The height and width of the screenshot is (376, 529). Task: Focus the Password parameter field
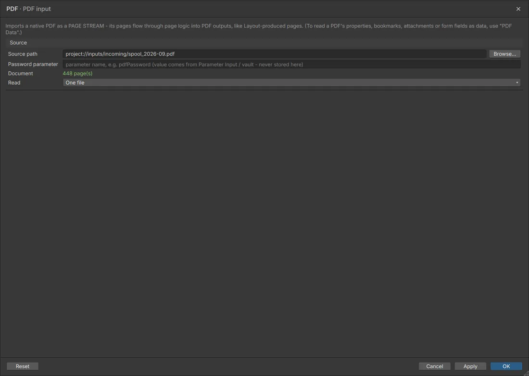(291, 65)
